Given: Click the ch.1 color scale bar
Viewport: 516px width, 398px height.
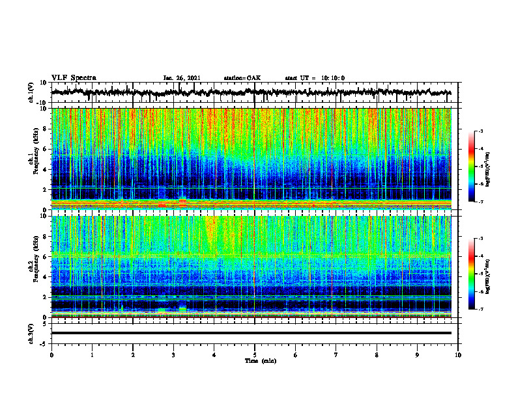Looking at the screenshot, I should 471,166.
